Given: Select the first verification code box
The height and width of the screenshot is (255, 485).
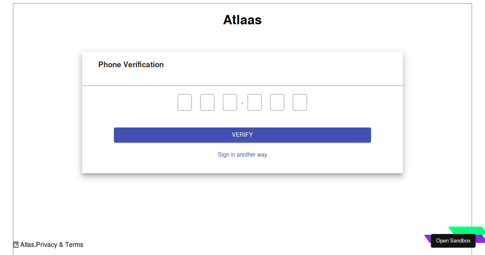Looking at the screenshot, I should (x=184, y=102).
